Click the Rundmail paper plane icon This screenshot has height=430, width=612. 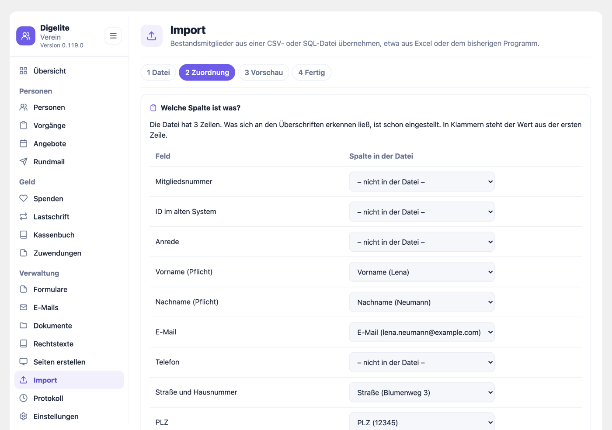[24, 162]
